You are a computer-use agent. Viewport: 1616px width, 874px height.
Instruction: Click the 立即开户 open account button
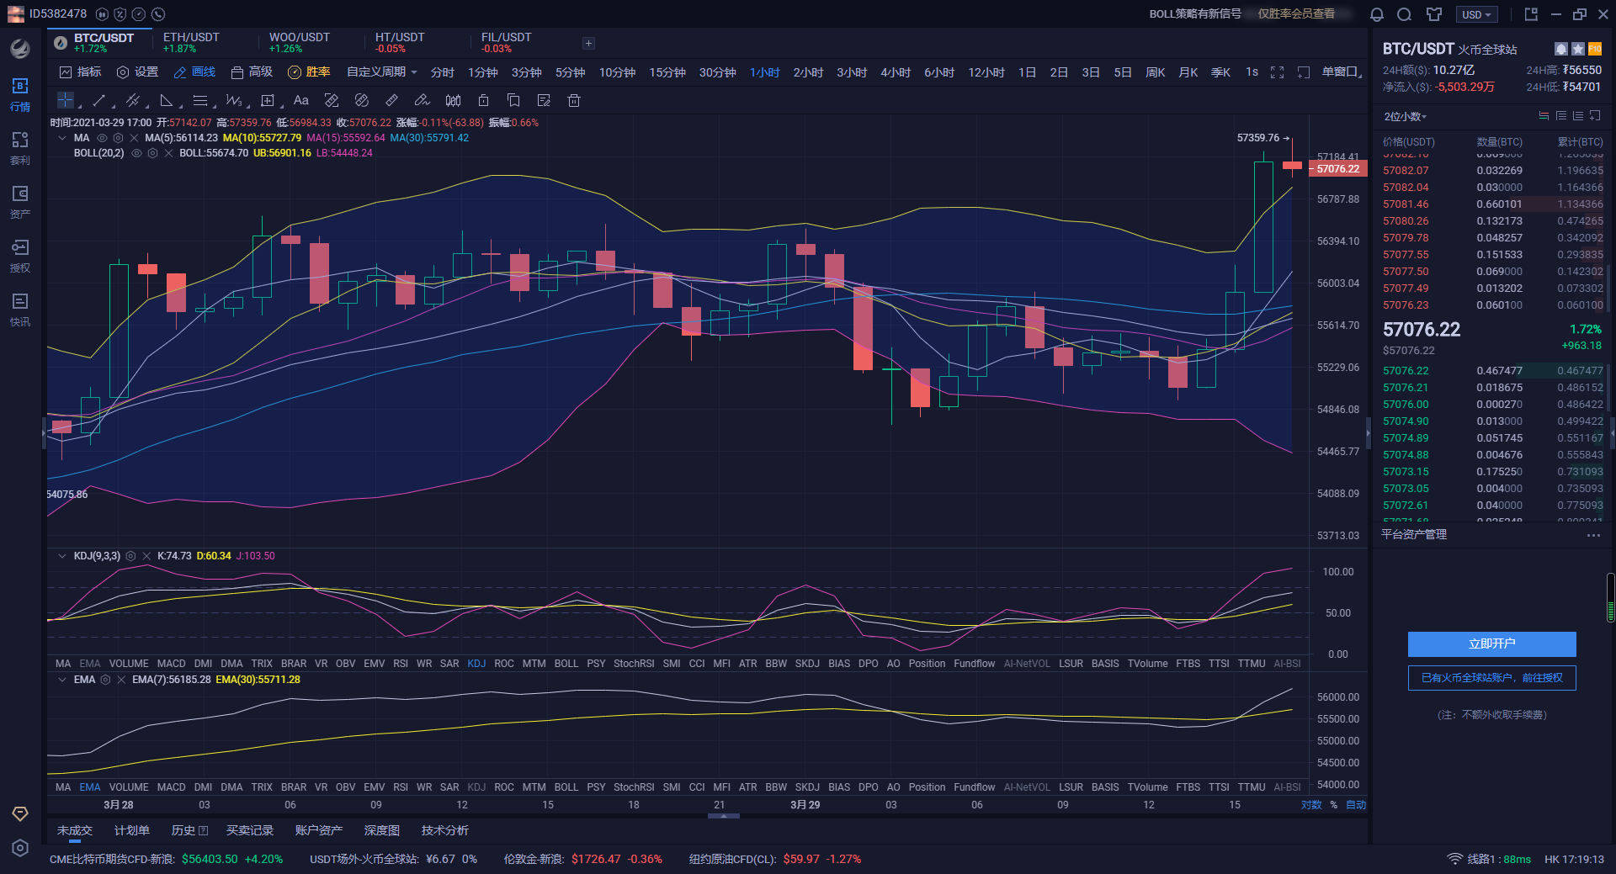tap(1491, 644)
